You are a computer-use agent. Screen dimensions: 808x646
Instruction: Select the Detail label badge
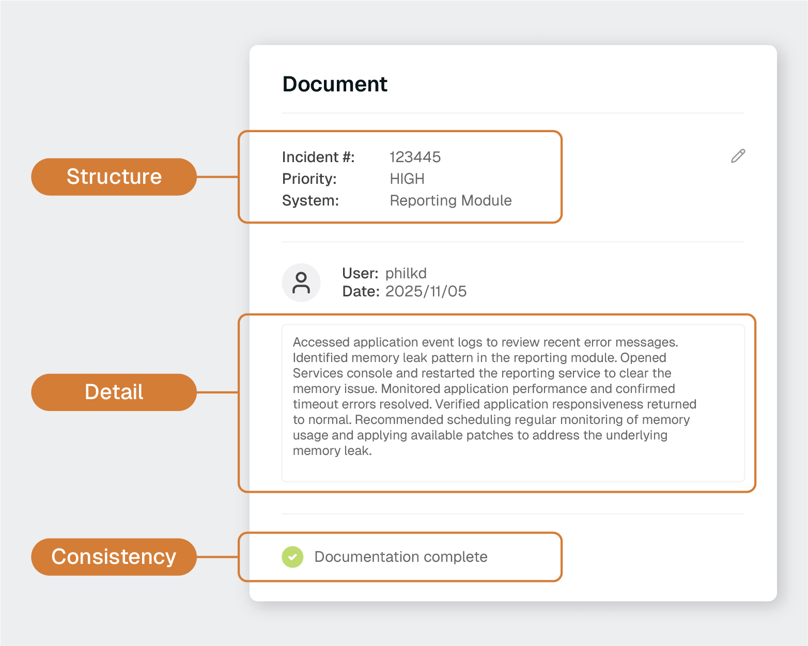click(114, 392)
